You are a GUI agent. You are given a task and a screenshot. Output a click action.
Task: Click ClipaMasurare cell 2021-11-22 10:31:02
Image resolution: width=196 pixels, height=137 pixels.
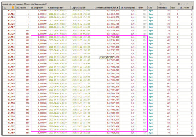coord(81,37)
